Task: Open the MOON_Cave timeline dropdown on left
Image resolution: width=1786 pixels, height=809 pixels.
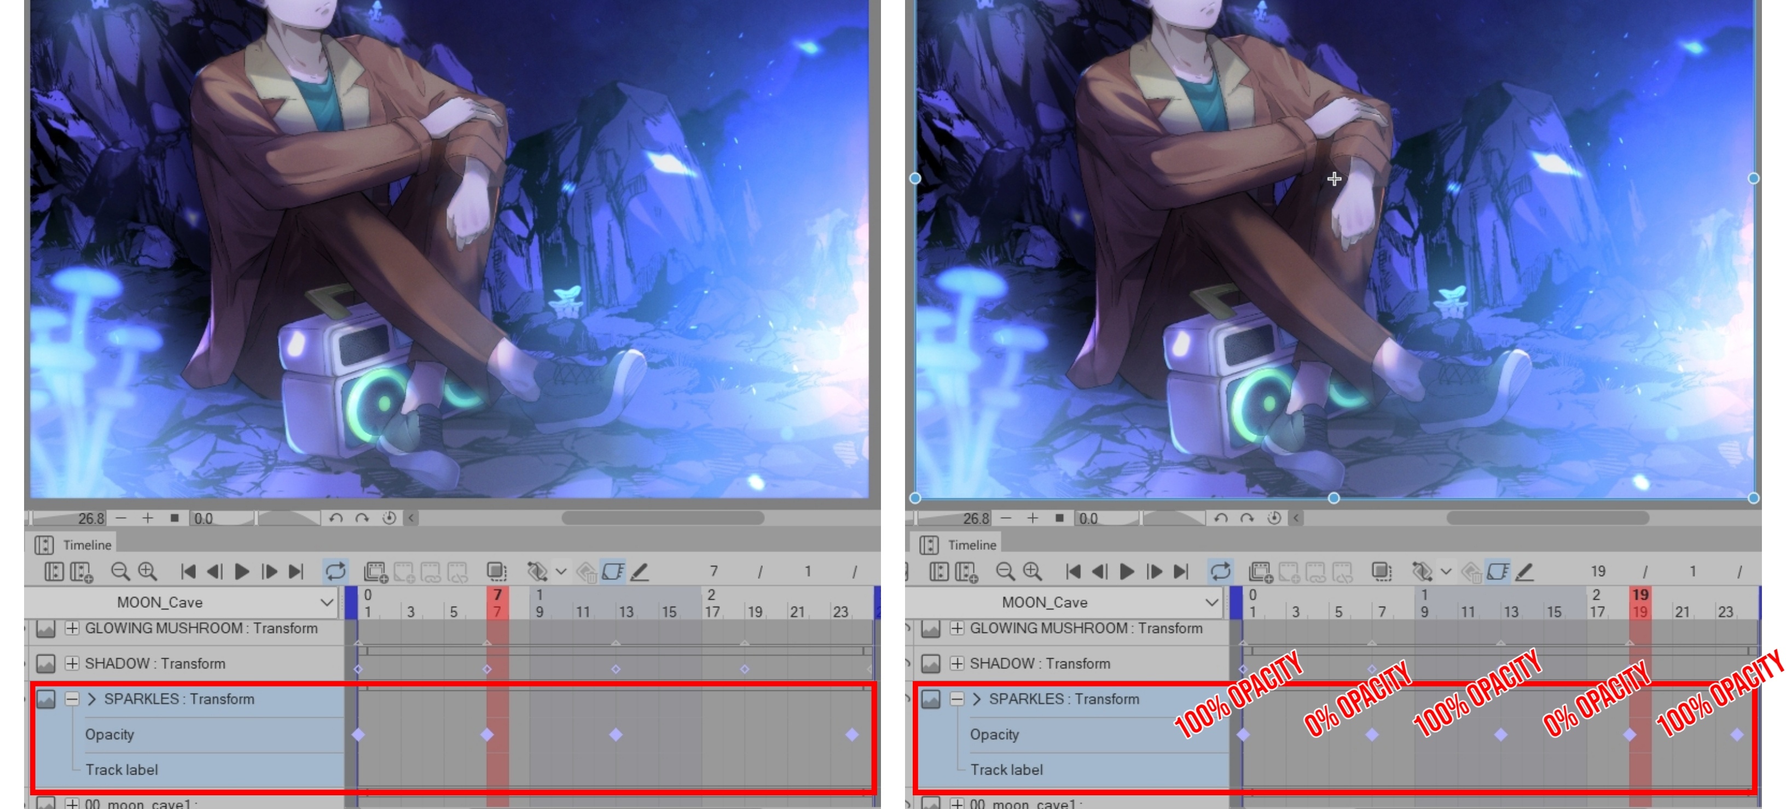Action: (327, 602)
